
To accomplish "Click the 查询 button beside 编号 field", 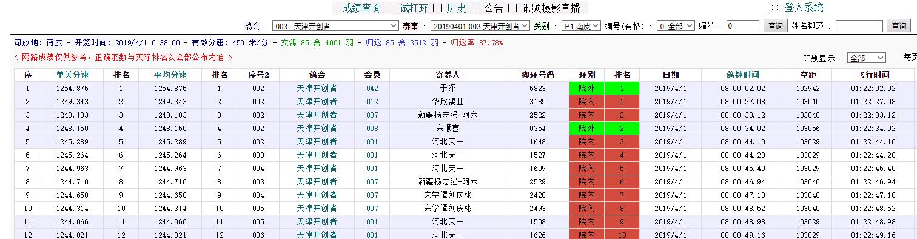I will pos(774,26).
